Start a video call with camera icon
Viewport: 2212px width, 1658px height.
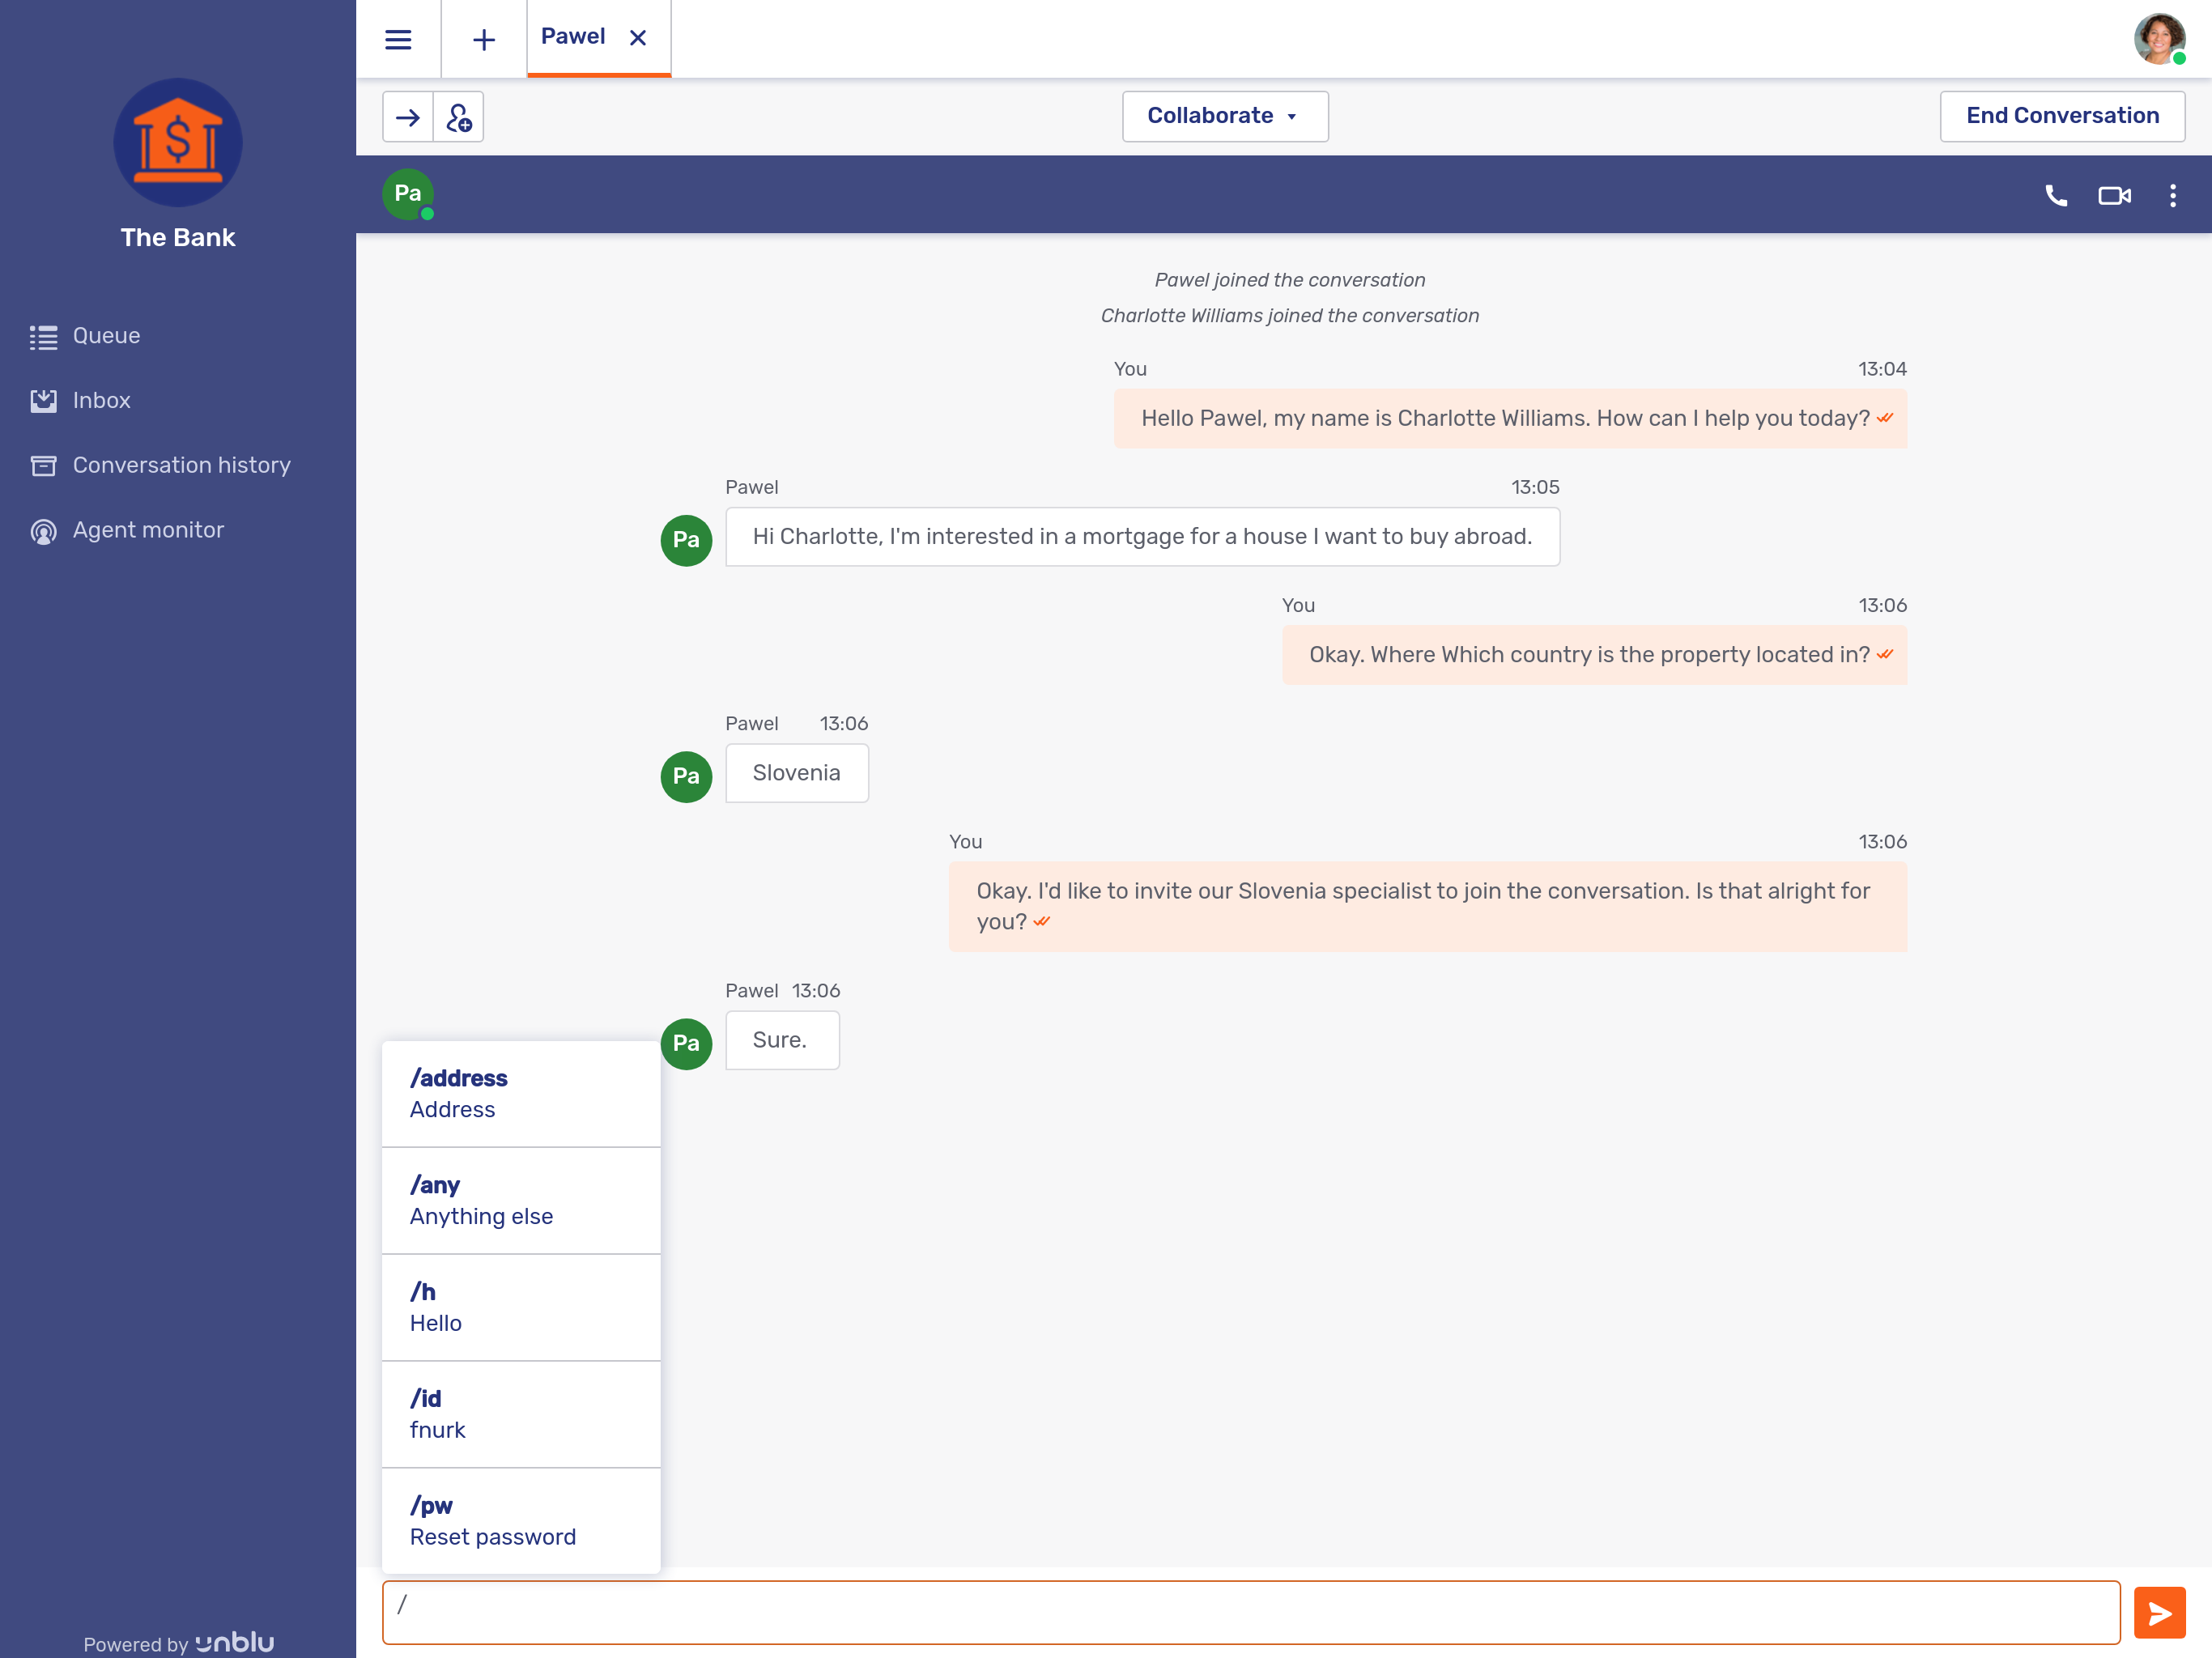point(2113,195)
